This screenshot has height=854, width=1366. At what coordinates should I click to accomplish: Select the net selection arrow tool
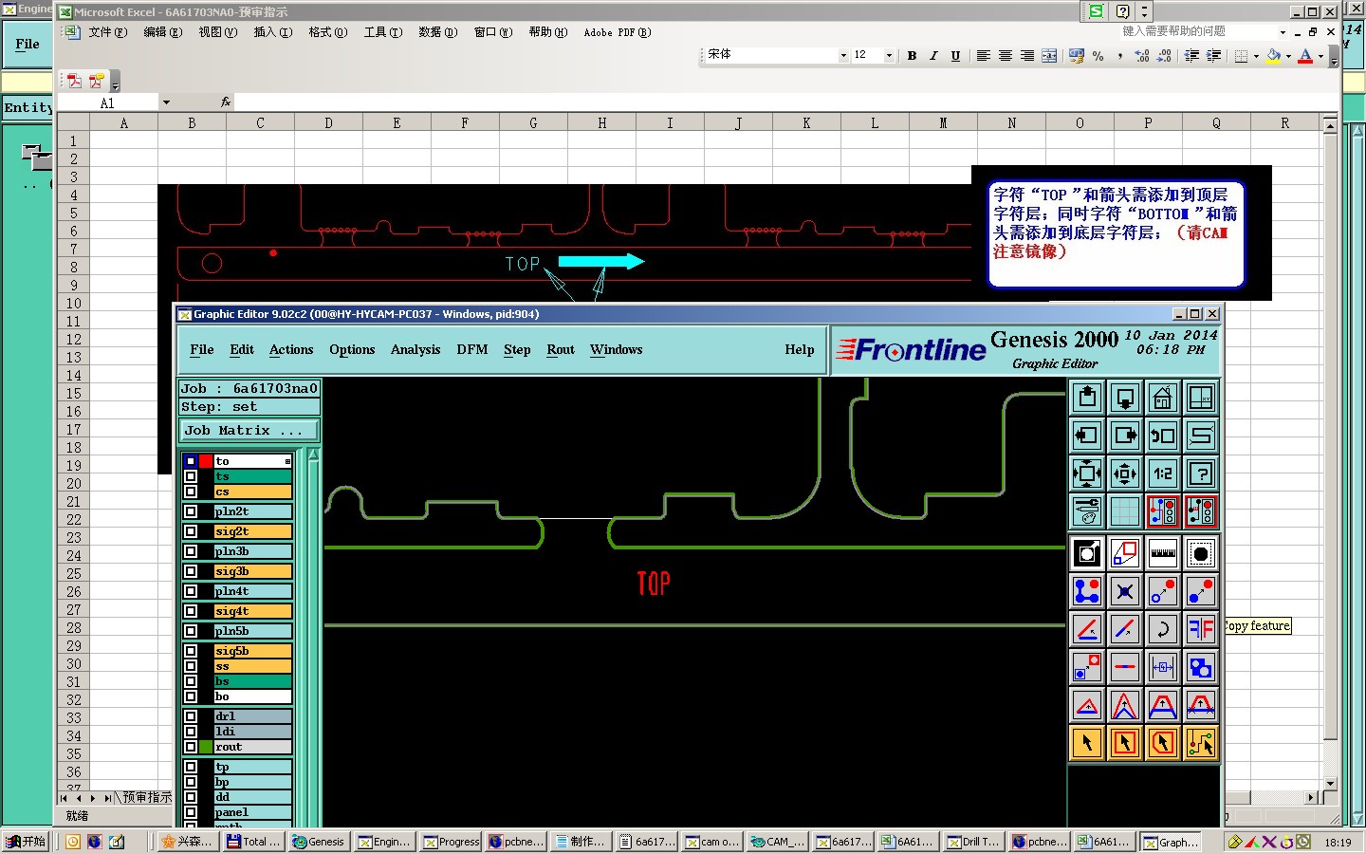tap(1201, 743)
